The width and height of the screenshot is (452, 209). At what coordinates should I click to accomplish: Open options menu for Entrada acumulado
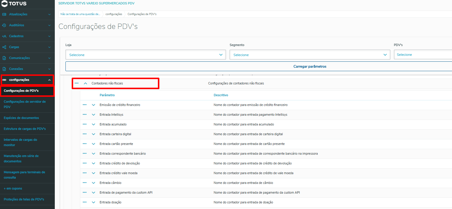tap(85, 124)
